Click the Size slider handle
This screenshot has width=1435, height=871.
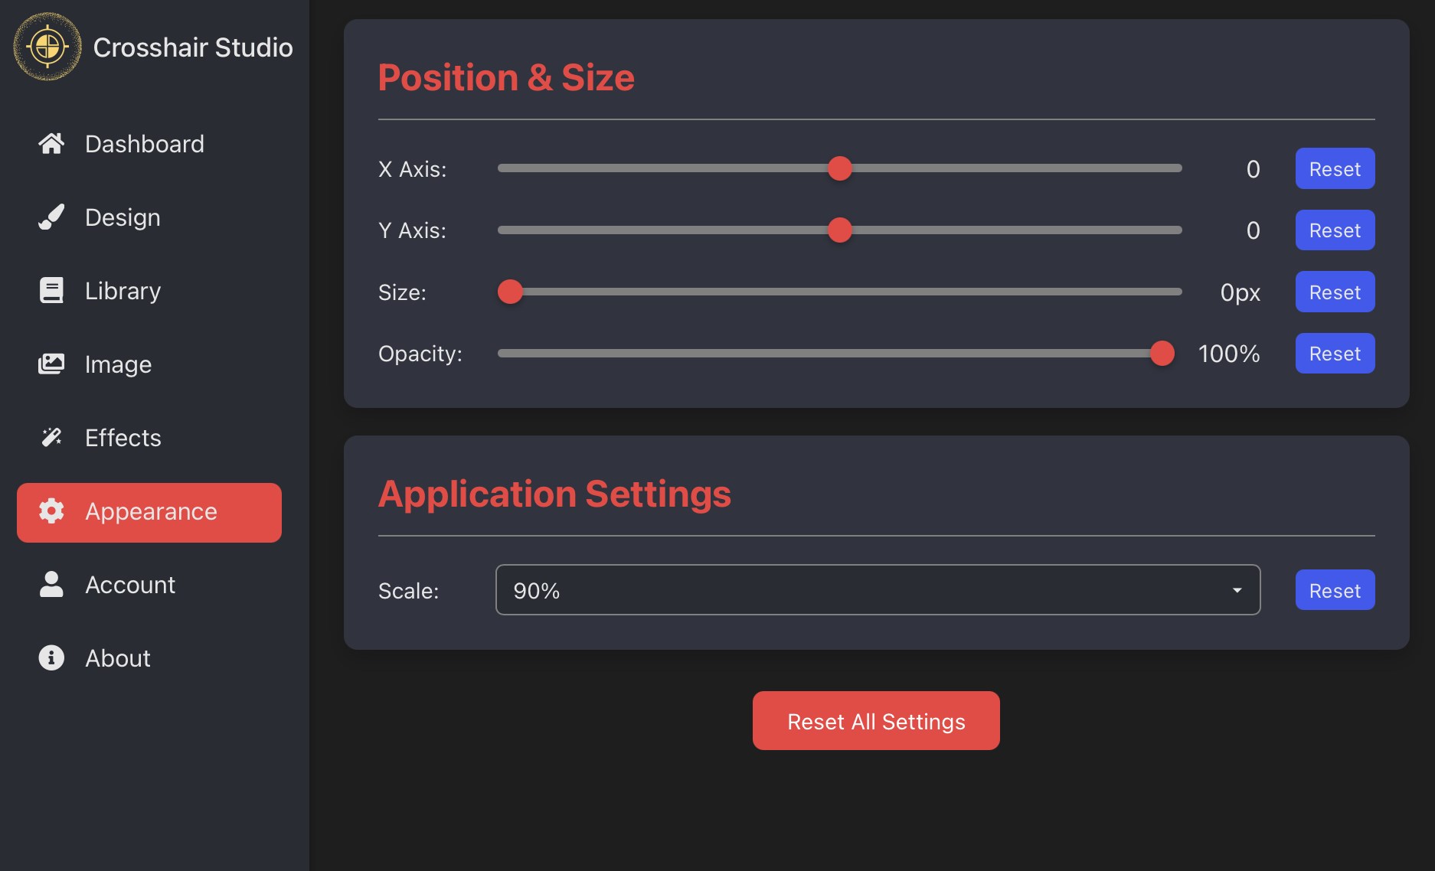click(510, 292)
